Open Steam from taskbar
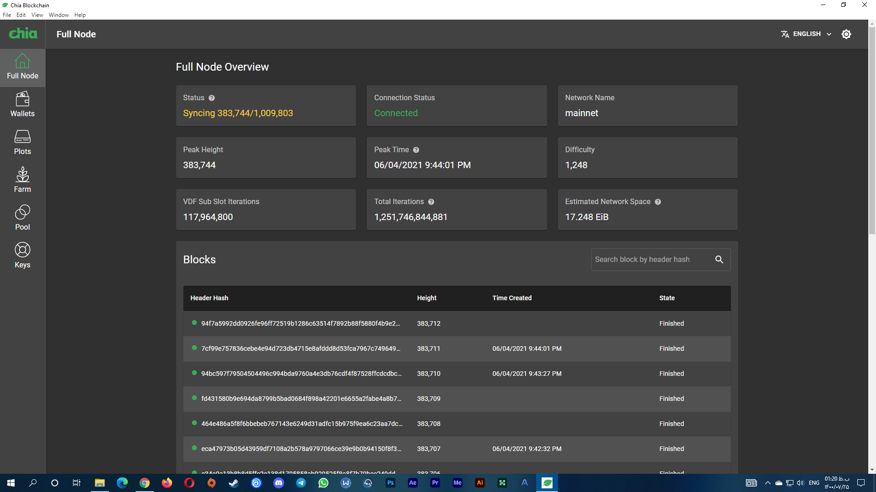The height and width of the screenshot is (492, 876). point(234,483)
